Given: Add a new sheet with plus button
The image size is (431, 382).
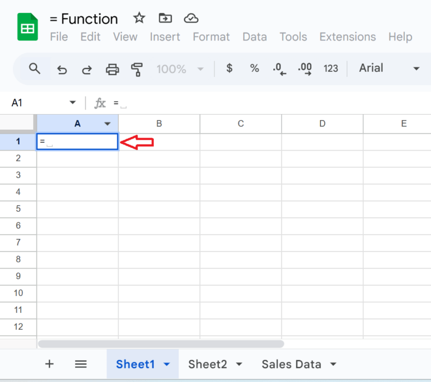Looking at the screenshot, I should (x=49, y=364).
